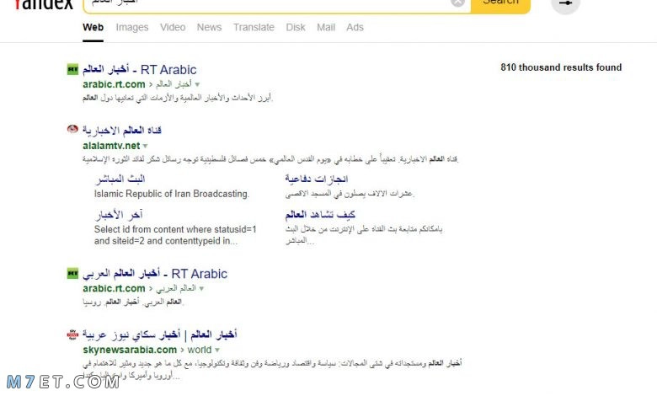Viewport: 657px width, 396px height.
Task: Click the first RT Arabic green favicon
Action: pyautogui.click(x=72, y=69)
